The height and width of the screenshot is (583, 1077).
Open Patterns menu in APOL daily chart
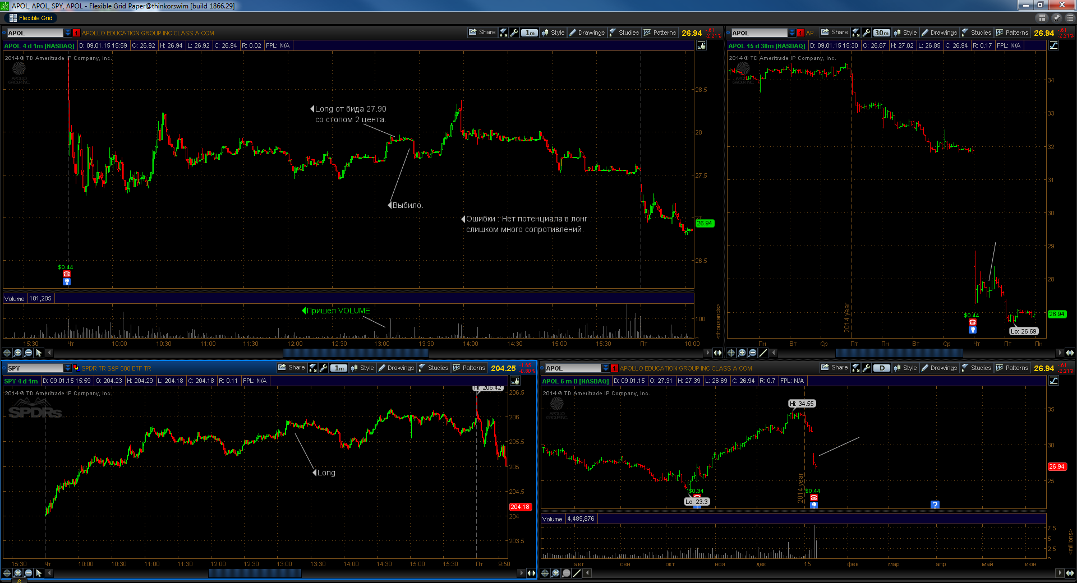[x=1012, y=368]
